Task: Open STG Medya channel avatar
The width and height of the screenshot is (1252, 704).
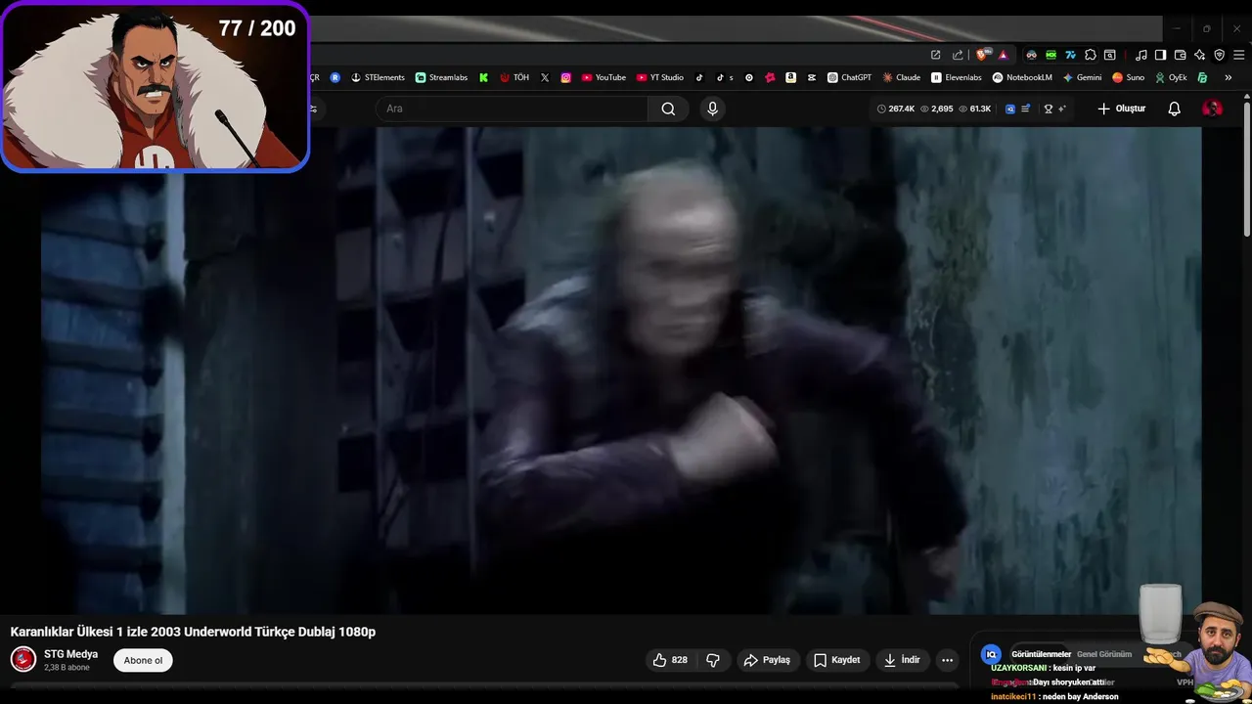Action: pos(23,659)
